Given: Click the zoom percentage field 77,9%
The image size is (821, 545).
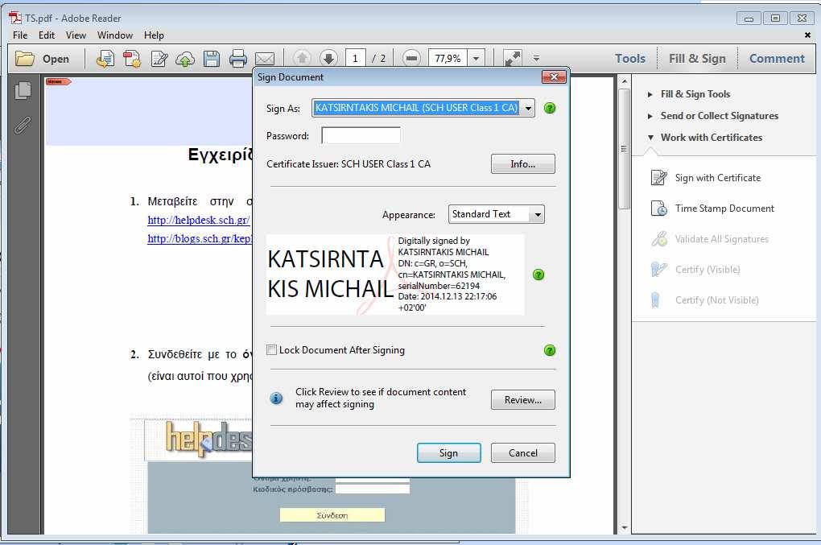Looking at the screenshot, I should (x=448, y=58).
